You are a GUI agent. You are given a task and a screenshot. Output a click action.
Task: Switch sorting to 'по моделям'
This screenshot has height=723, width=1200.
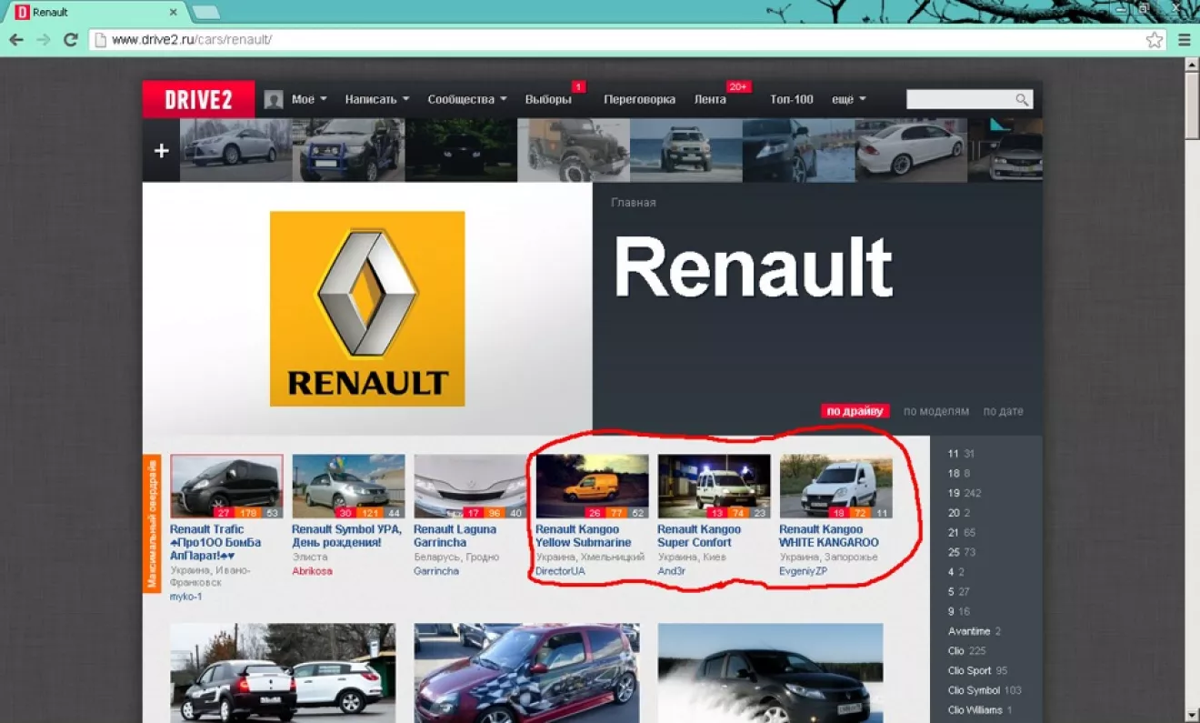[935, 411]
